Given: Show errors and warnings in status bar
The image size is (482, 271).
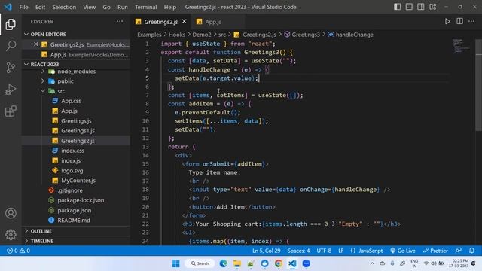Looking at the screenshot, I should click(x=18, y=251).
